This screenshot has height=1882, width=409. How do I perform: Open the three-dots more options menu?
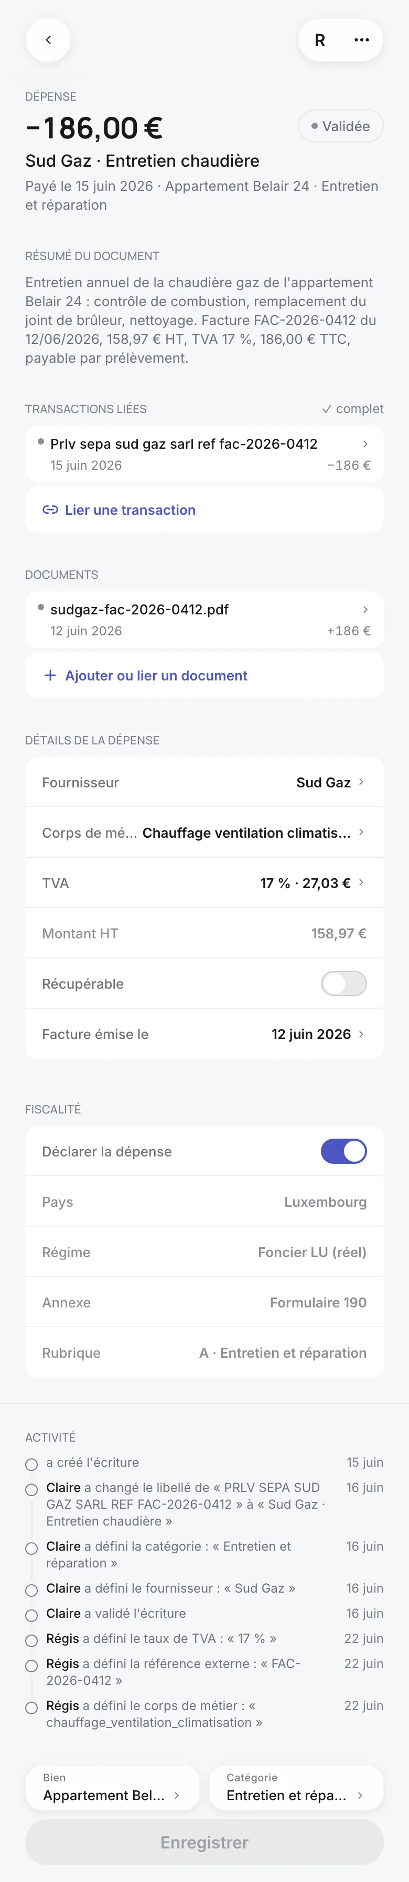[x=361, y=40]
